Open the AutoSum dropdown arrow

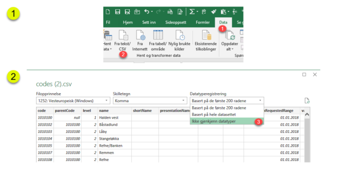[197, 12]
